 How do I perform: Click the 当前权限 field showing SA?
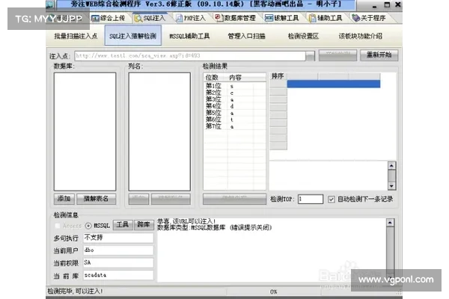point(118,262)
